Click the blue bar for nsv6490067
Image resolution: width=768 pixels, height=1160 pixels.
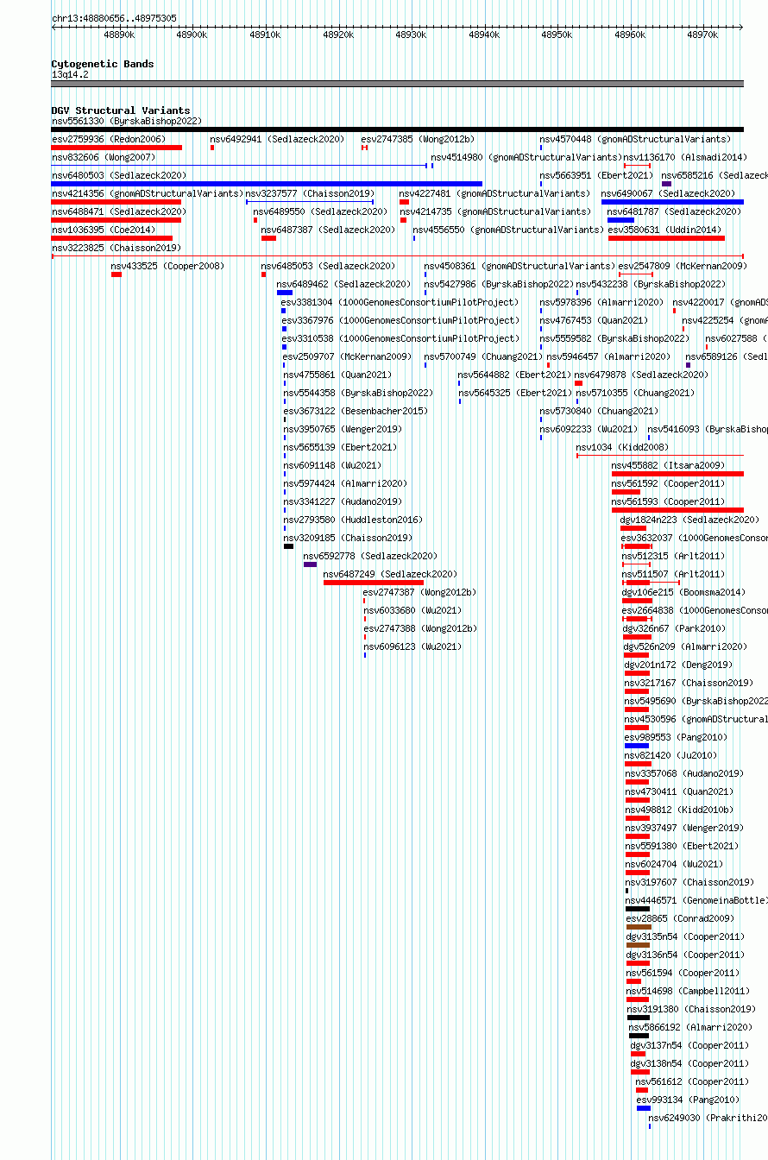pos(672,202)
